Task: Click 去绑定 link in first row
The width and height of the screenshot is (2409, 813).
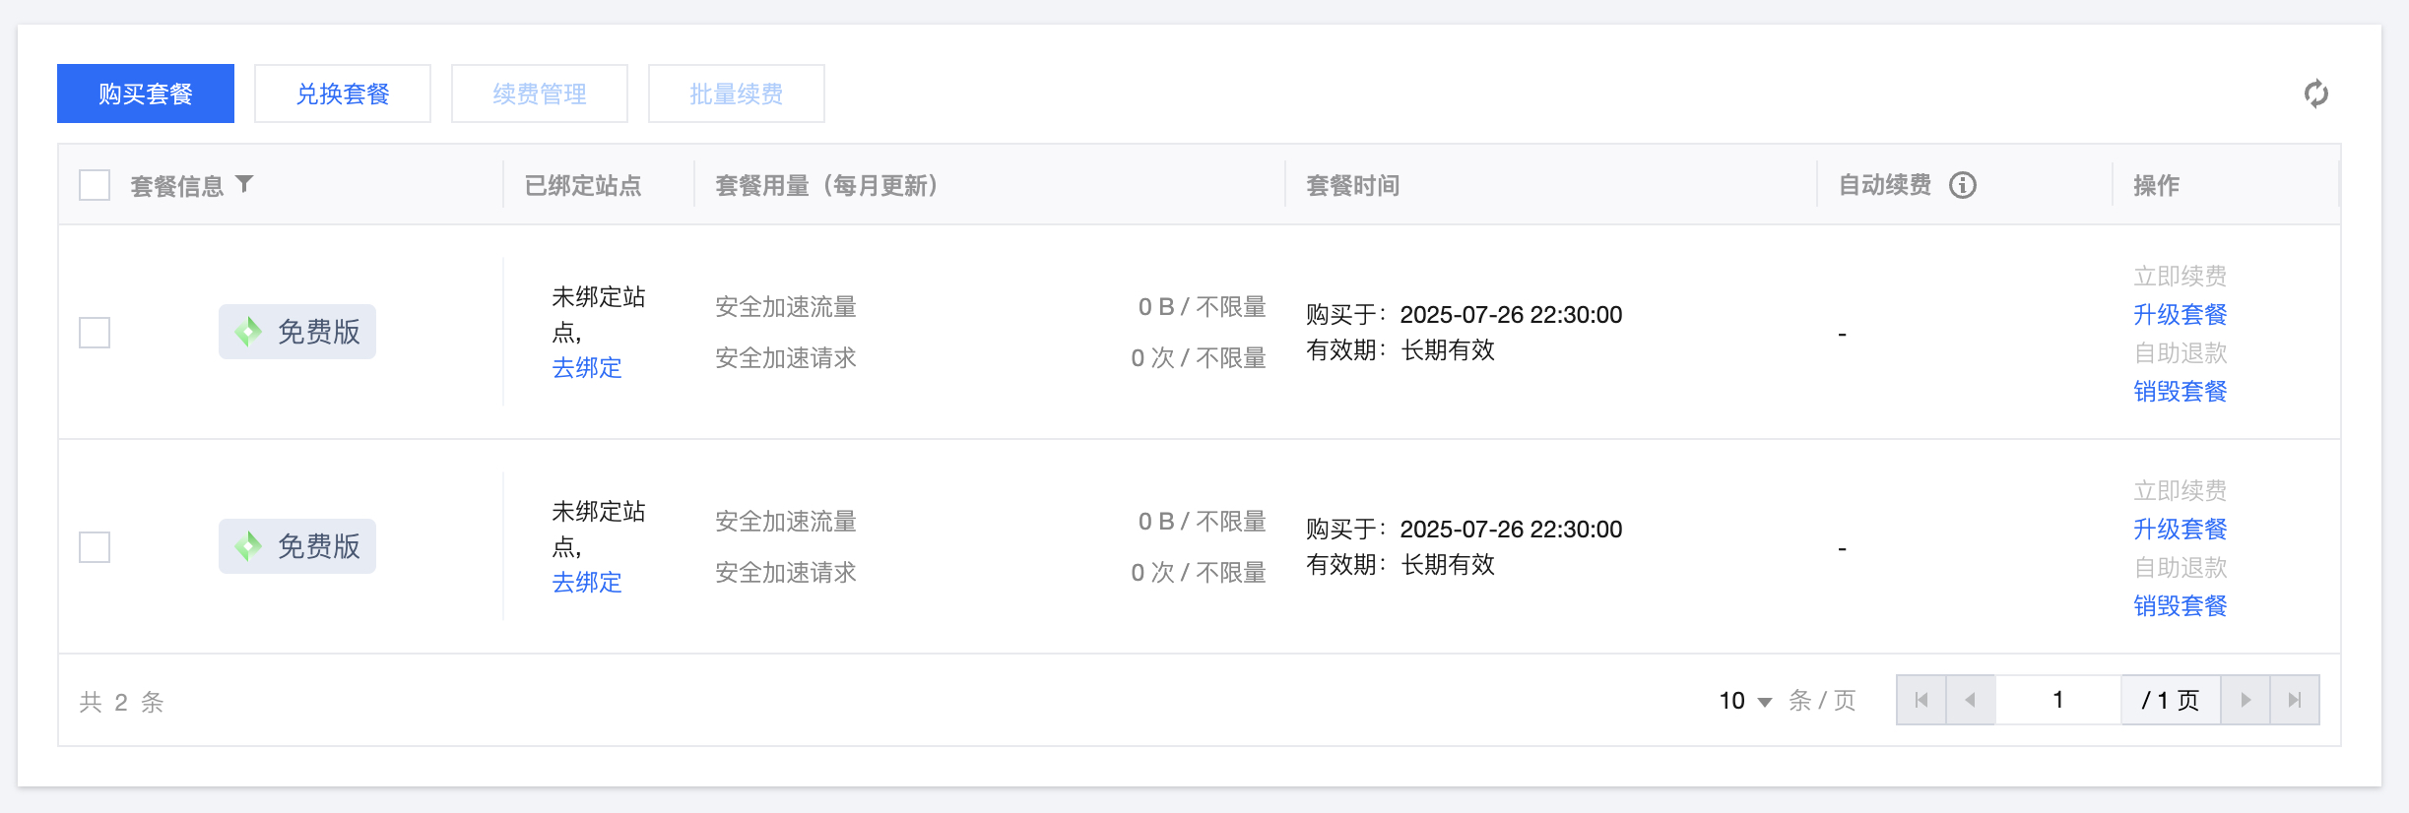Action: pos(587,368)
